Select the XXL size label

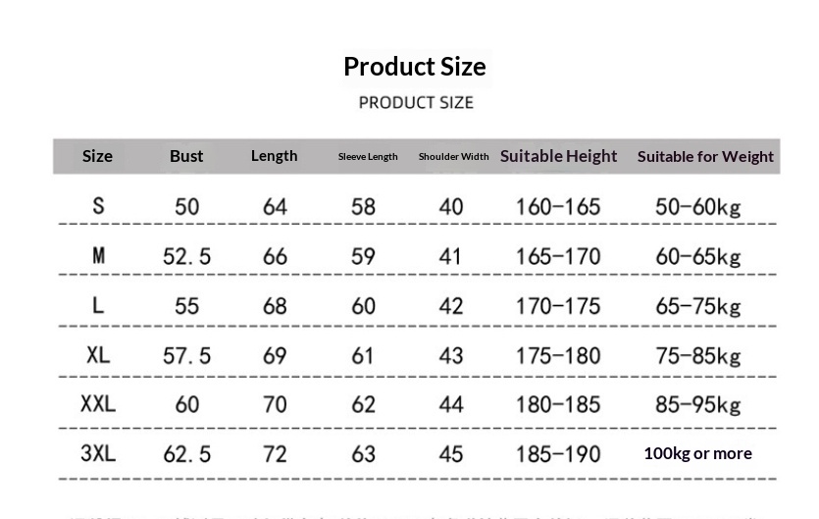pyautogui.click(x=98, y=403)
